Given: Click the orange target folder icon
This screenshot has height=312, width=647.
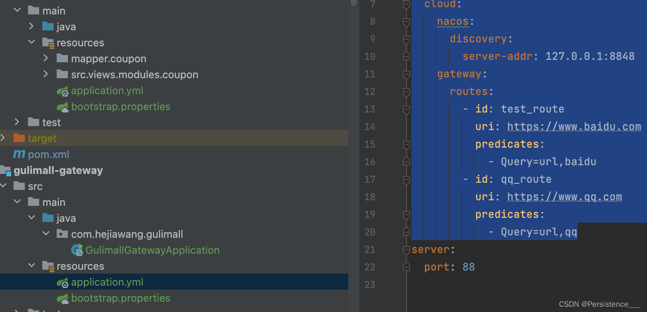Looking at the screenshot, I should click(x=19, y=138).
